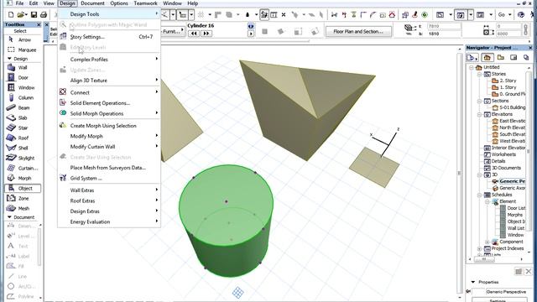The width and height of the screenshot is (537, 302).
Task: Select Create Morph Using Selection
Action: [x=109, y=126]
